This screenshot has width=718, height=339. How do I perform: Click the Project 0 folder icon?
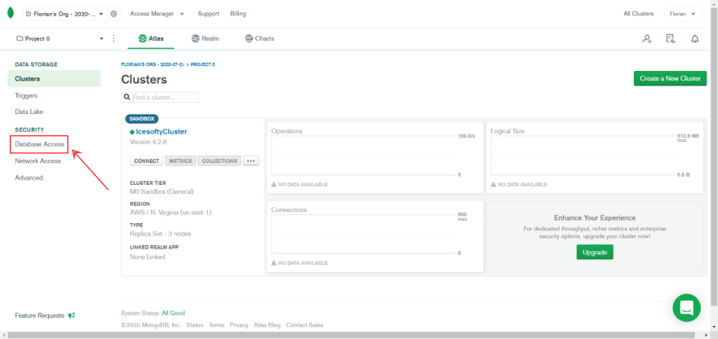pos(20,39)
